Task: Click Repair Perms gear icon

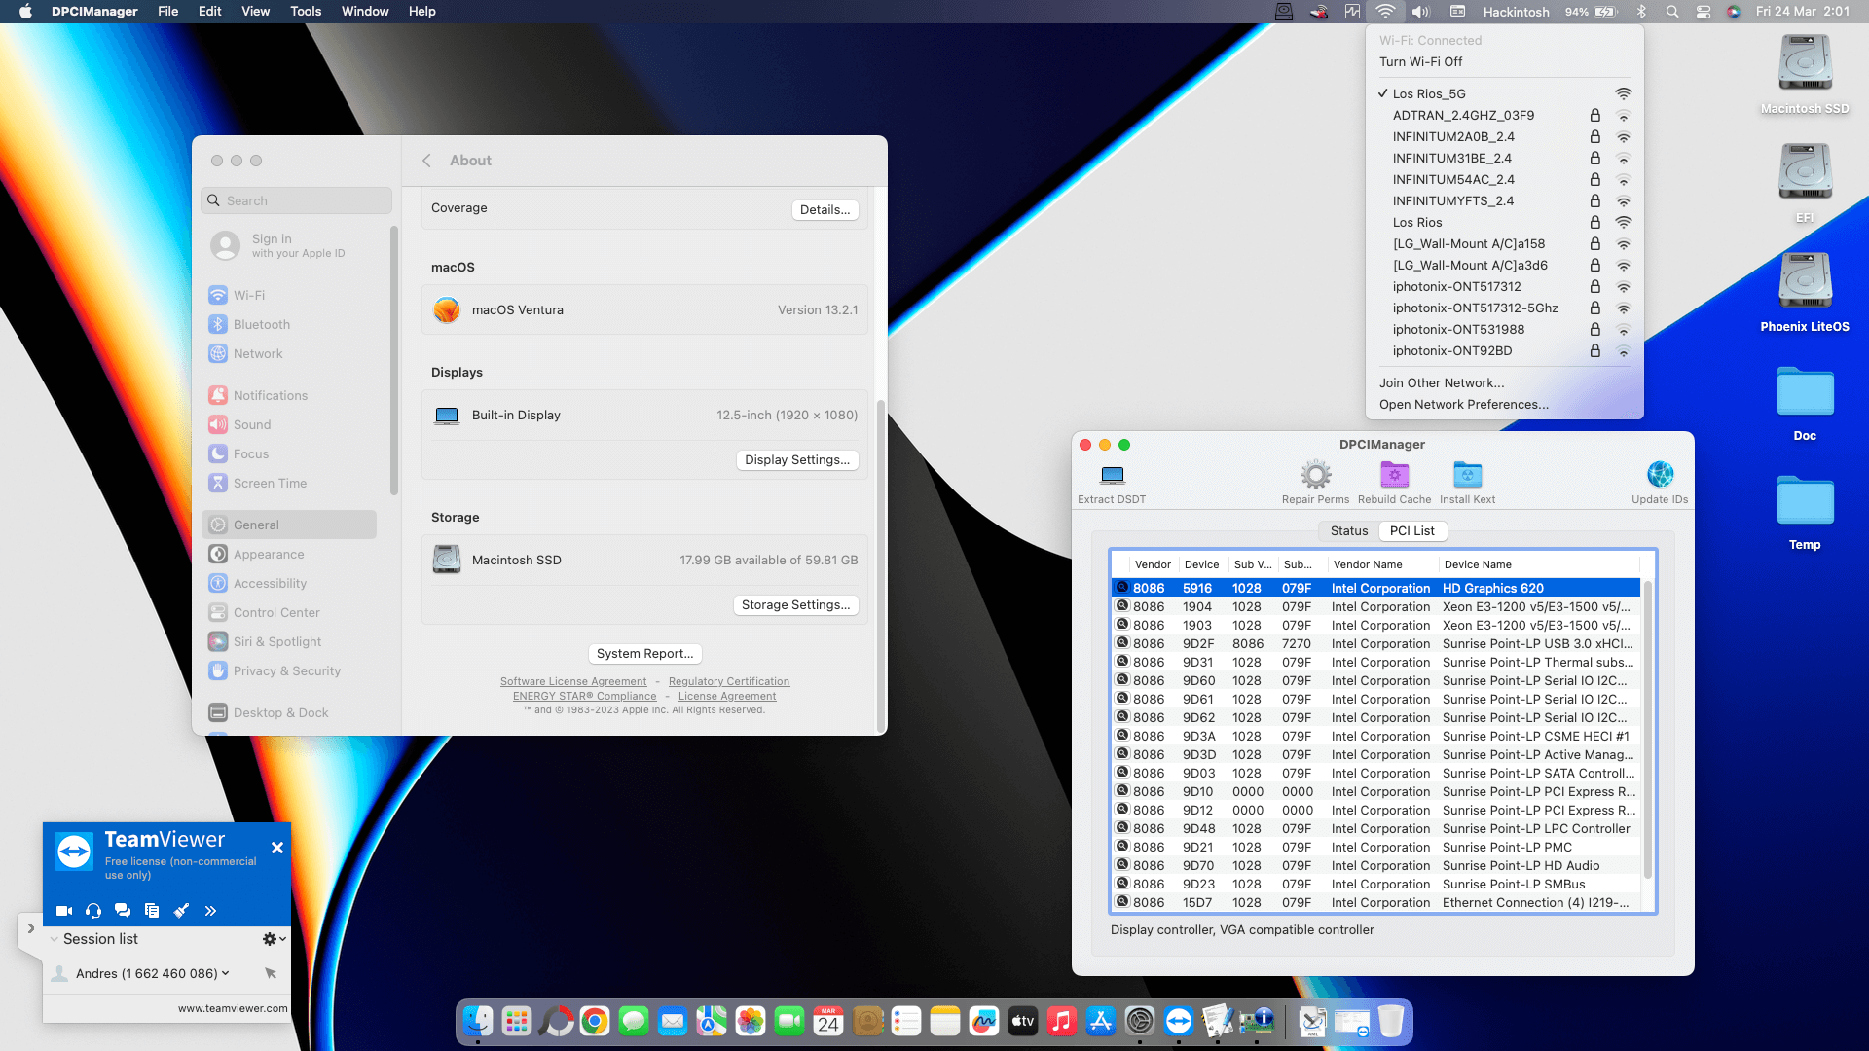Action: [1315, 475]
